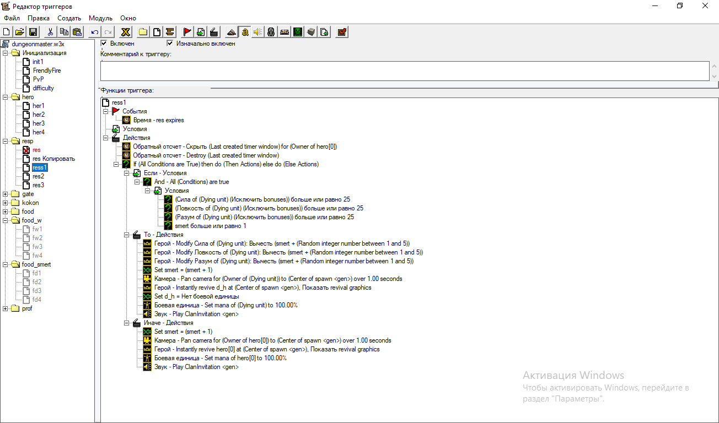
Task: Click the Copy toolbar icon
Action: tap(64, 32)
